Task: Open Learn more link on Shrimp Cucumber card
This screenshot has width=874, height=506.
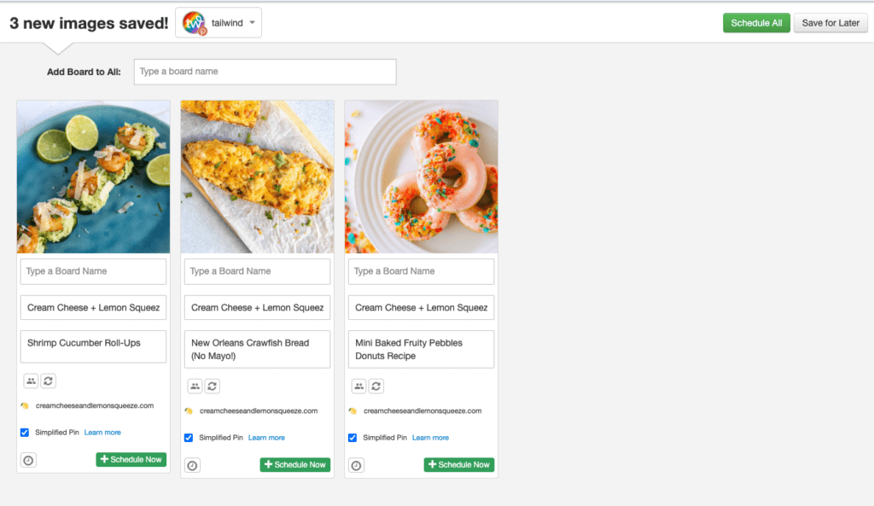Action: pos(102,433)
